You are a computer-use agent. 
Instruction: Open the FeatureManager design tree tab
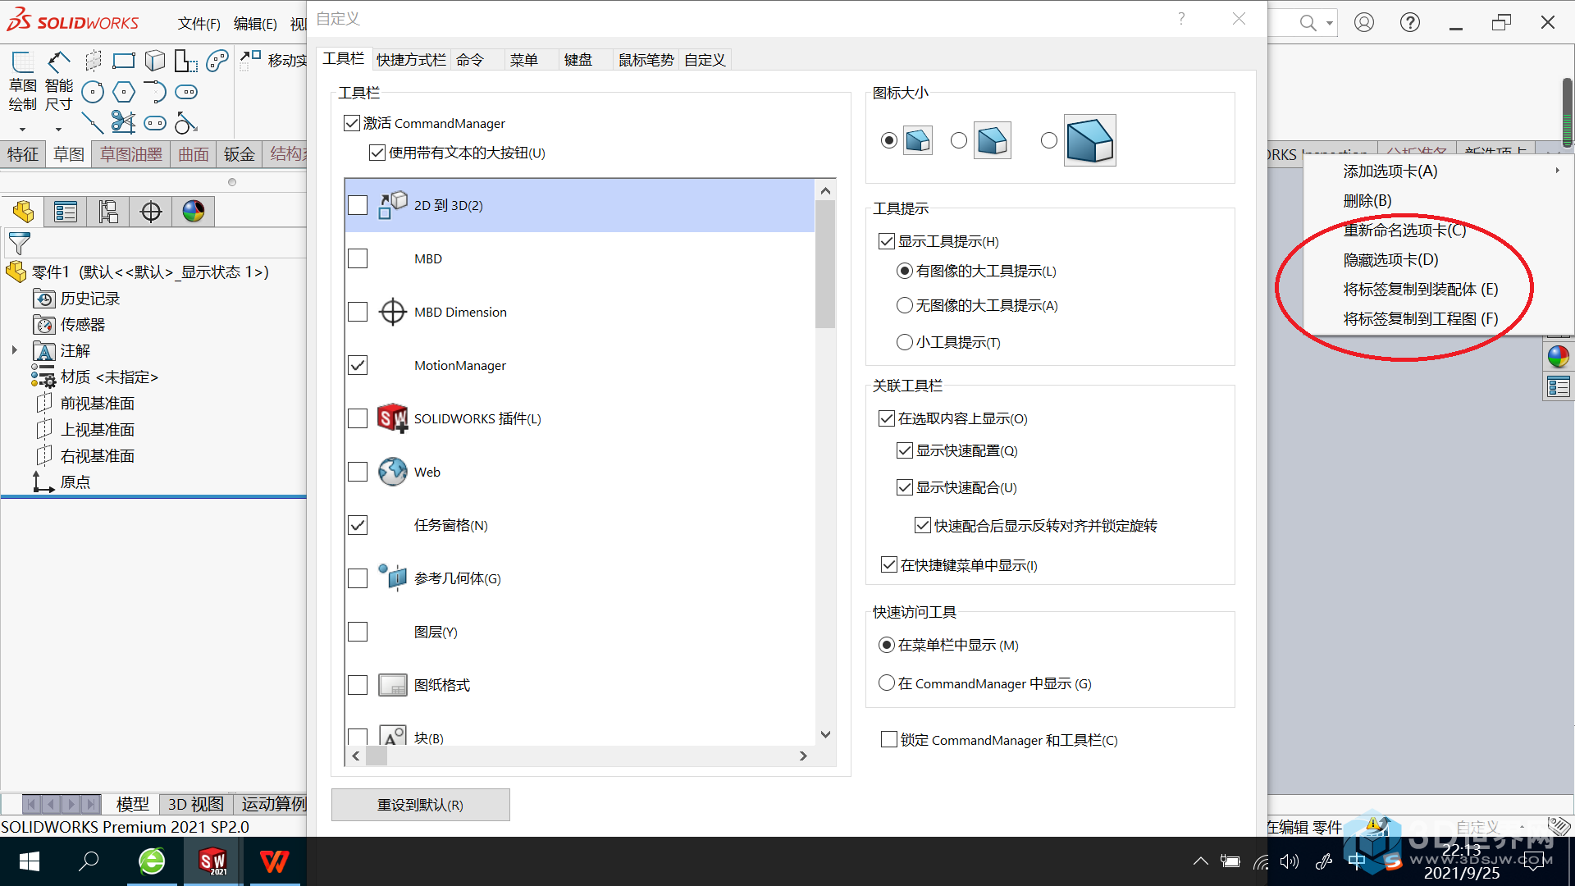23,212
